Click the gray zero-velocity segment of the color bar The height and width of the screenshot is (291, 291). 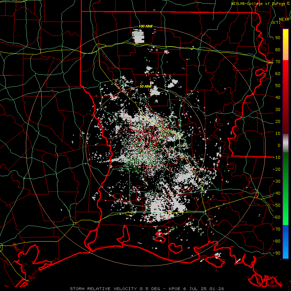coord(286,143)
